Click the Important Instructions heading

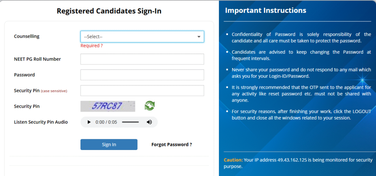click(x=265, y=10)
